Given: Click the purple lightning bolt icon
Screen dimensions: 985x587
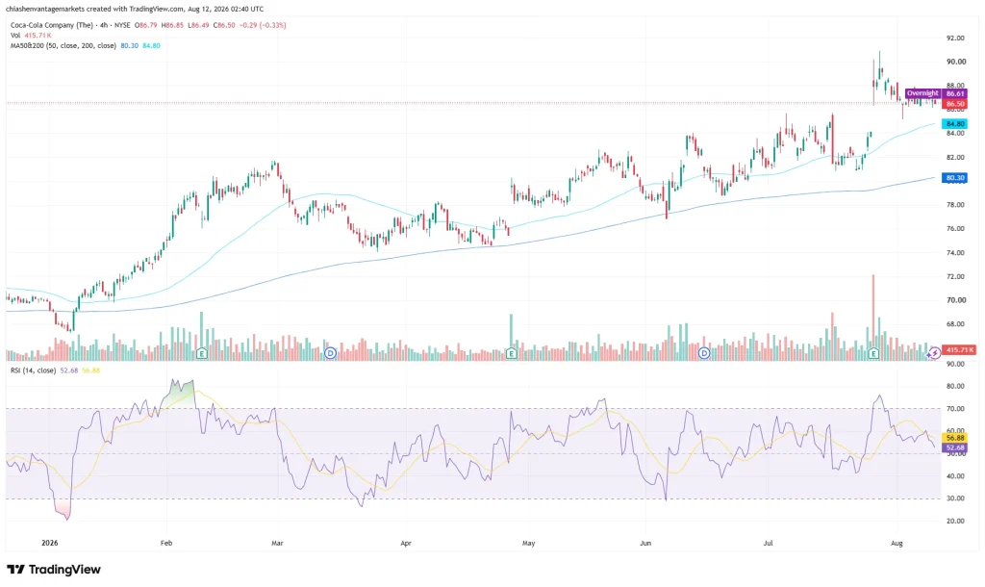Looking at the screenshot, I should pos(934,353).
